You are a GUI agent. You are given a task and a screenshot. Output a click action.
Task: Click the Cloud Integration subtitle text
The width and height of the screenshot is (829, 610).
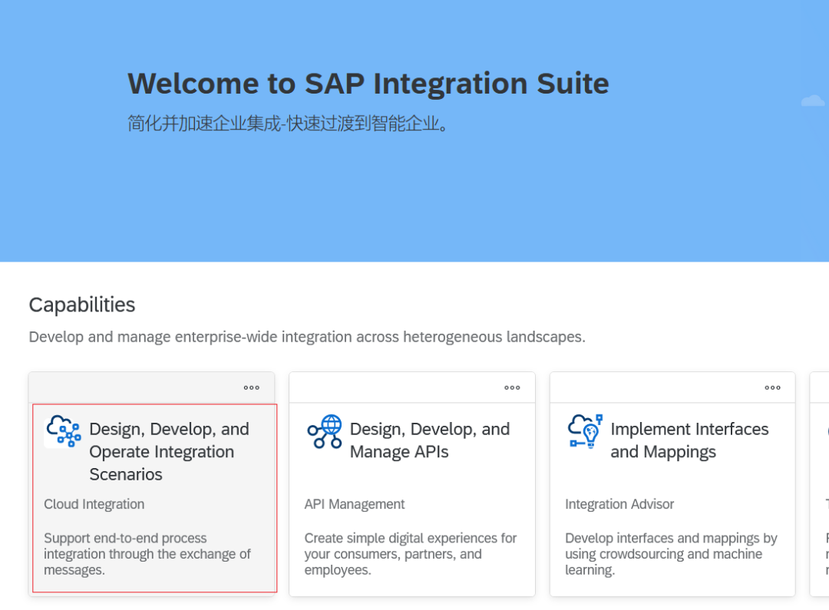(94, 504)
